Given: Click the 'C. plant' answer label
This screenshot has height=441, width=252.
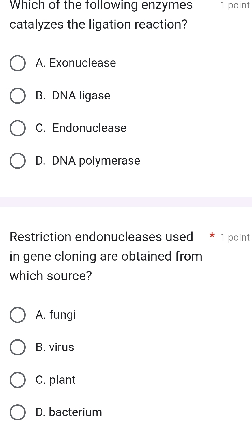Looking at the screenshot, I should 55,380.
